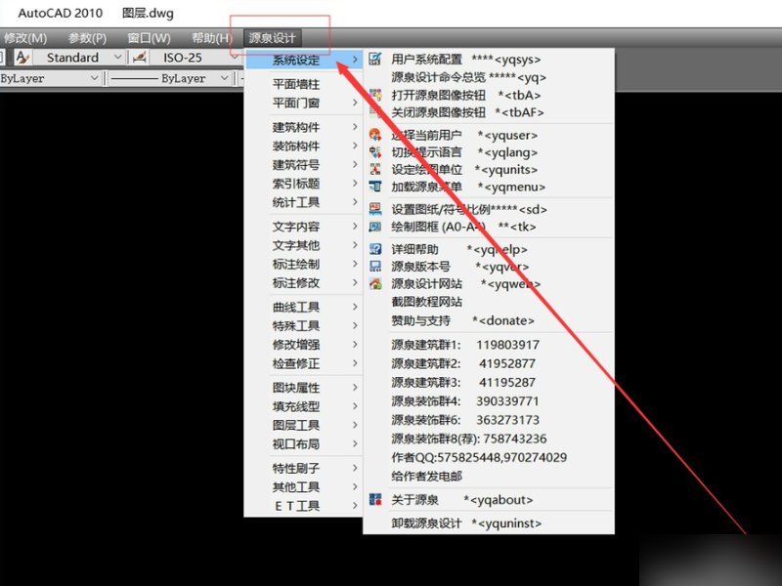The width and height of the screenshot is (782, 586).
Task: Select the 修改增强 menu item
Action: click(x=304, y=345)
